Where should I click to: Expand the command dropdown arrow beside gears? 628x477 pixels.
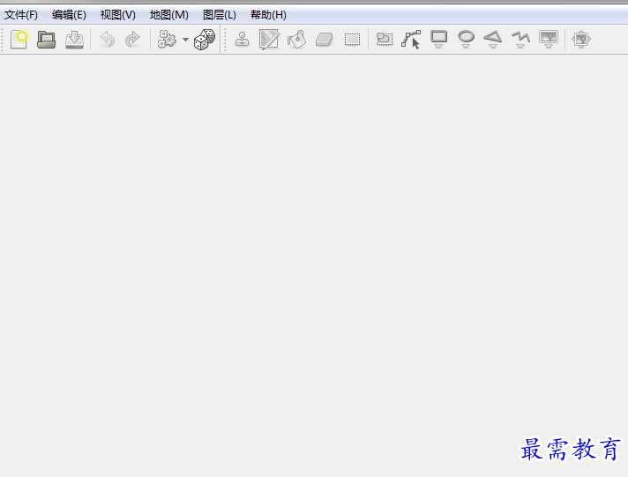click(x=185, y=40)
